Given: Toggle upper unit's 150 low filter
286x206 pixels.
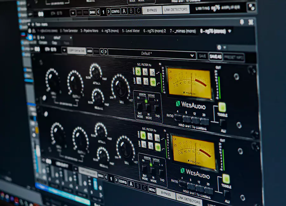Looking at the screenshot, I should tap(153, 82).
